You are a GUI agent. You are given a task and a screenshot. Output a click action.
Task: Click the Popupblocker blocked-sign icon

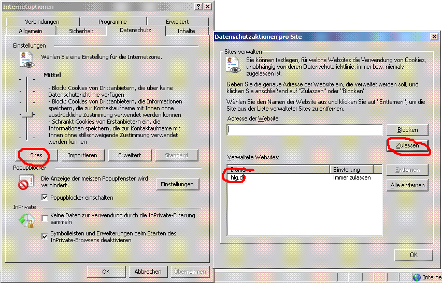pos(26,183)
